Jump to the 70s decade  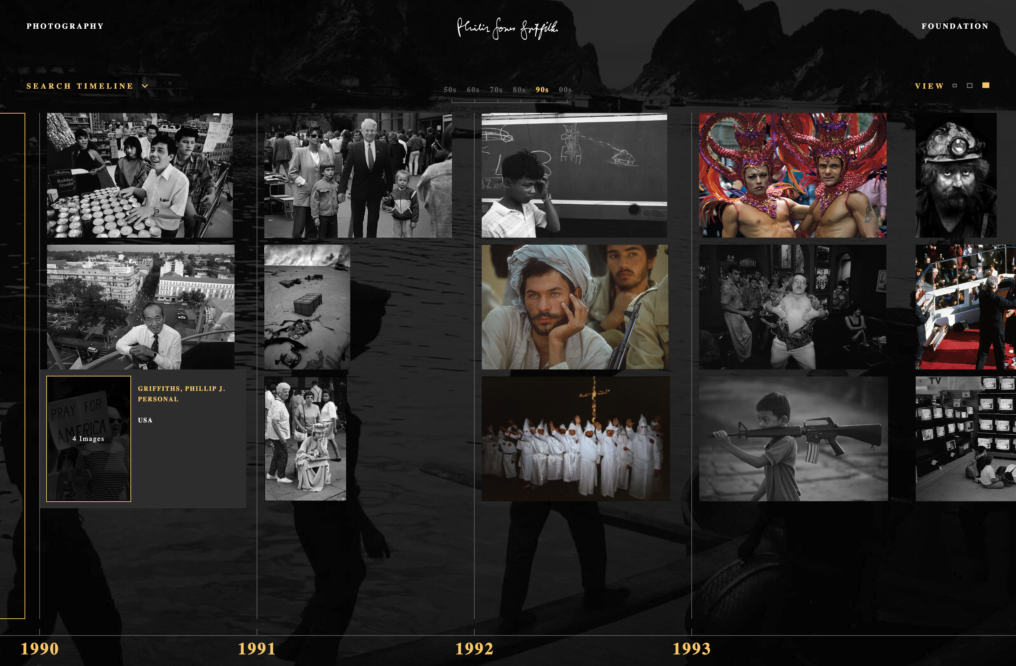496,90
